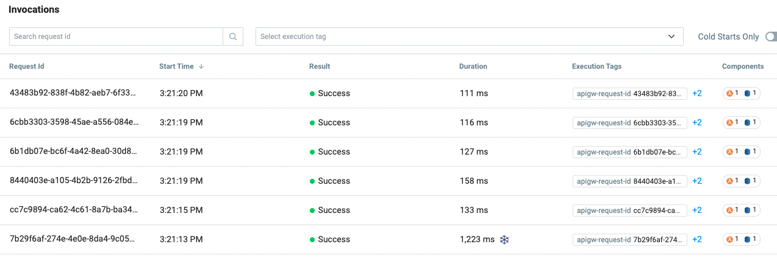The image size is (777, 258).
Task: Focus the Search request id field
Action: (116, 37)
